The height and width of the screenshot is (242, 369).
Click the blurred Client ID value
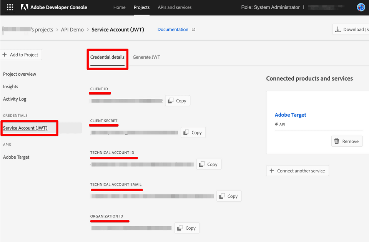pyautogui.click(x=126, y=101)
